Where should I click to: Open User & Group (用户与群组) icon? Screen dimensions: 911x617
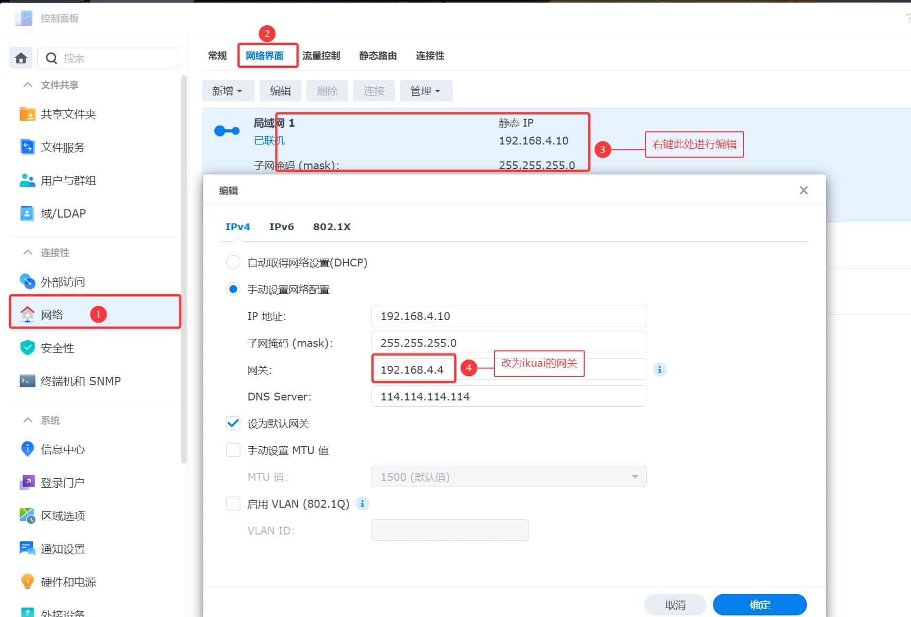coord(27,180)
